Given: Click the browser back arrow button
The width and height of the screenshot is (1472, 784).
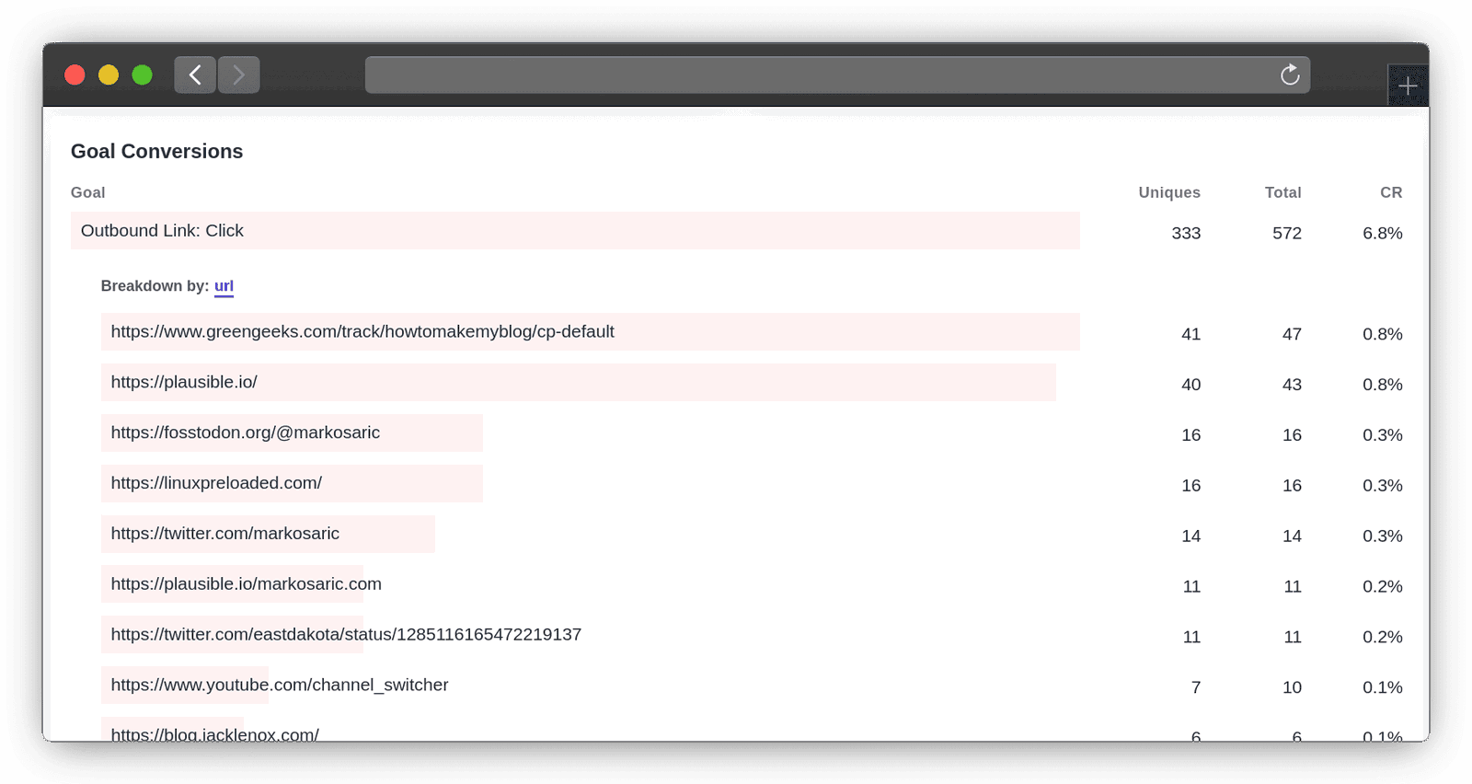Looking at the screenshot, I should click(x=195, y=75).
